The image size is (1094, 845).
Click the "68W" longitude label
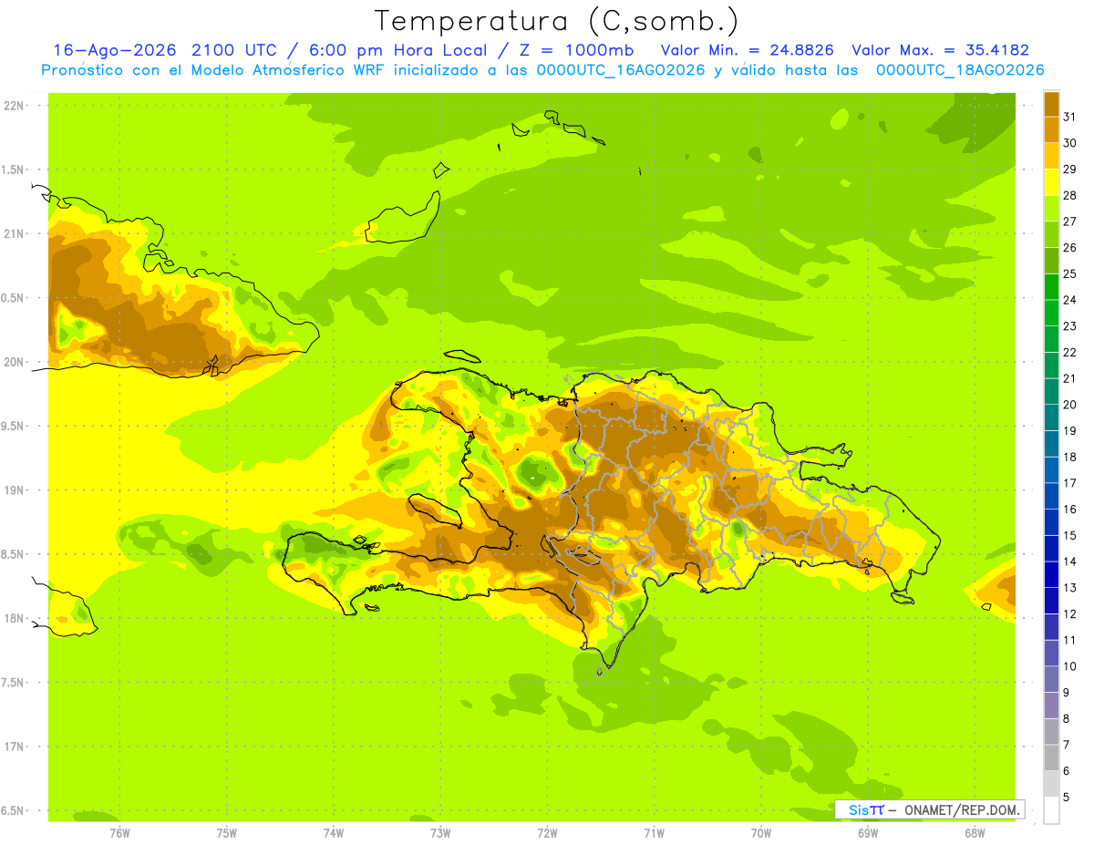pos(975,833)
